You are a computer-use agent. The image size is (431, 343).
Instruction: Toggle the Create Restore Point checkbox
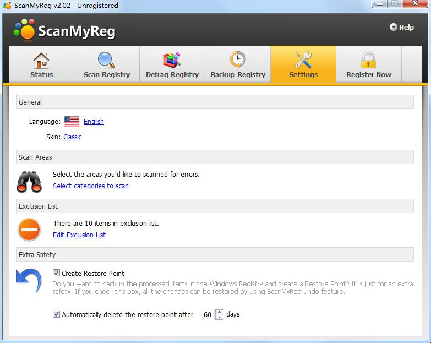tap(56, 273)
